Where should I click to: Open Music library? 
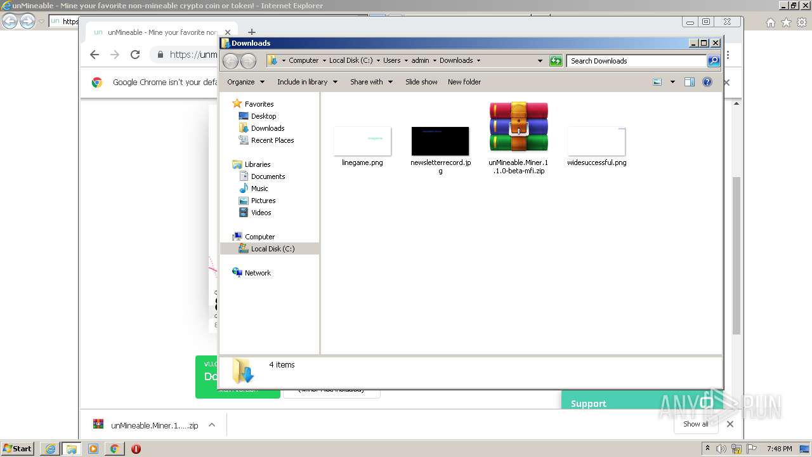(x=259, y=189)
